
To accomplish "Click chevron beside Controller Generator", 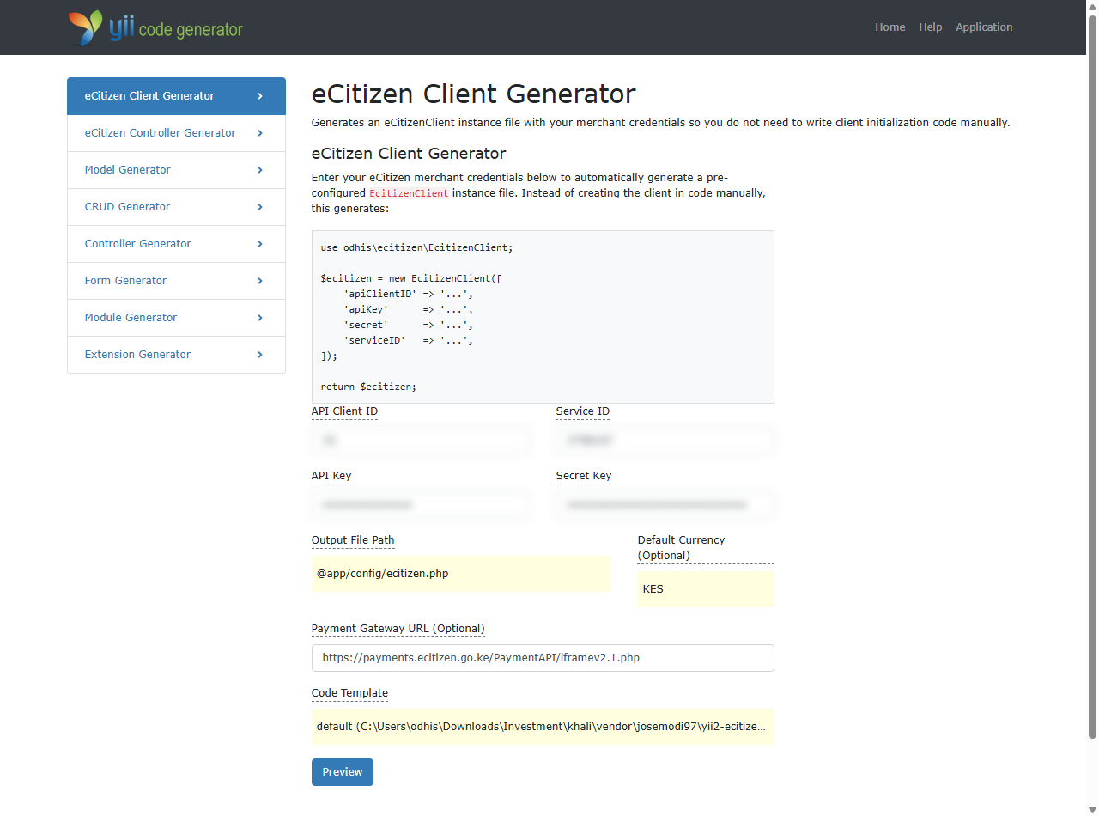I will [260, 244].
